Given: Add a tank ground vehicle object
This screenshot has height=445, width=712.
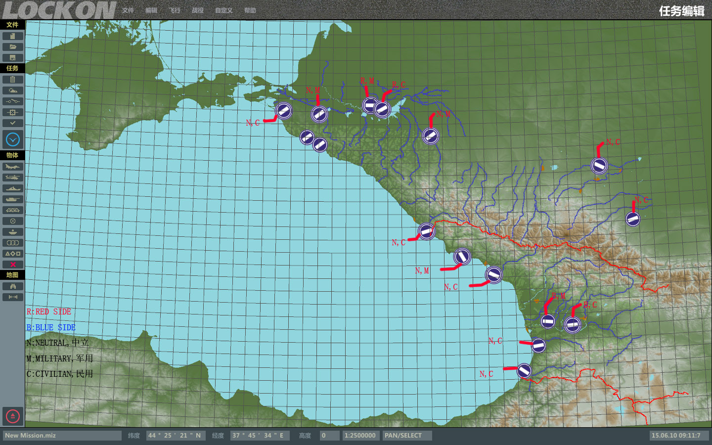Looking at the screenshot, I should coord(12,199).
